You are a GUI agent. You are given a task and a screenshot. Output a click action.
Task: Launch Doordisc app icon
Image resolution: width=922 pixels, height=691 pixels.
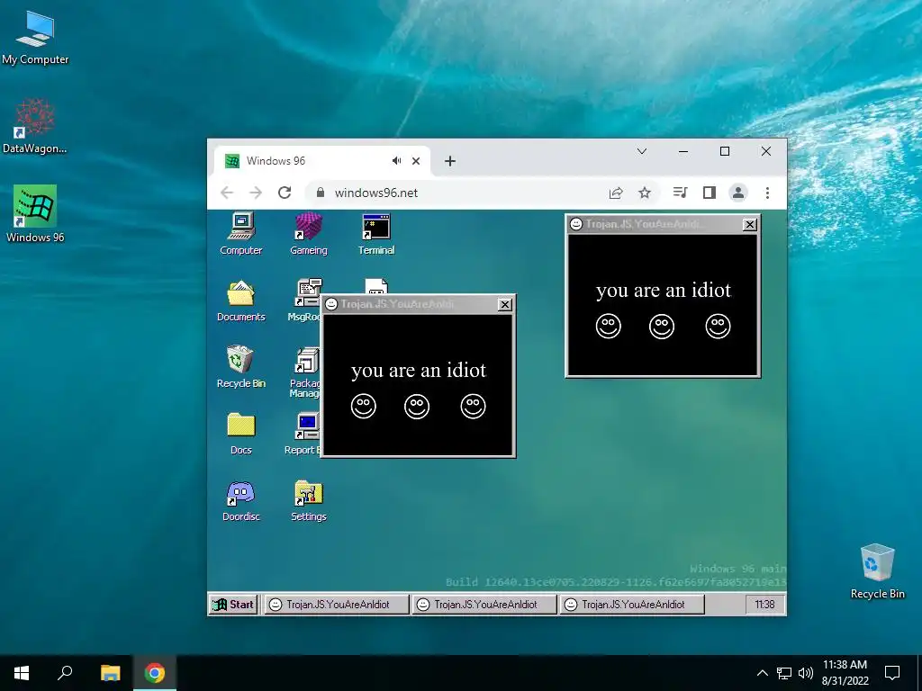(x=241, y=500)
